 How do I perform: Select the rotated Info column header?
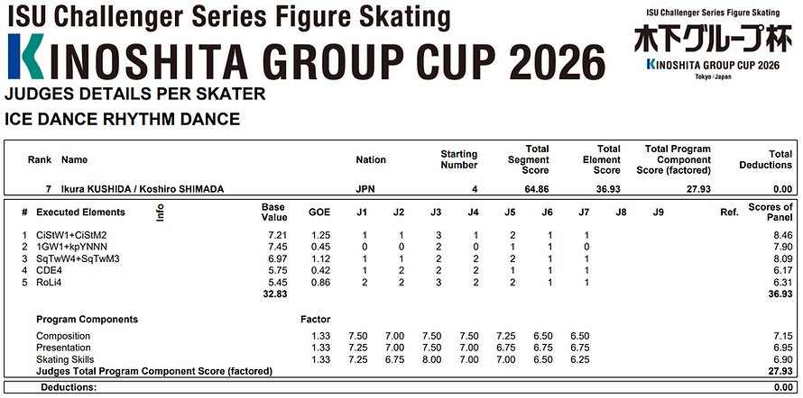click(160, 212)
